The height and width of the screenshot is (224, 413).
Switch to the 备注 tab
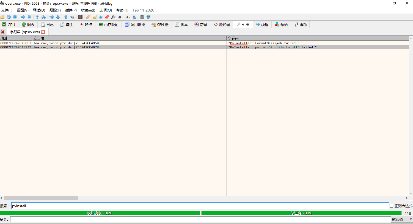67,25
